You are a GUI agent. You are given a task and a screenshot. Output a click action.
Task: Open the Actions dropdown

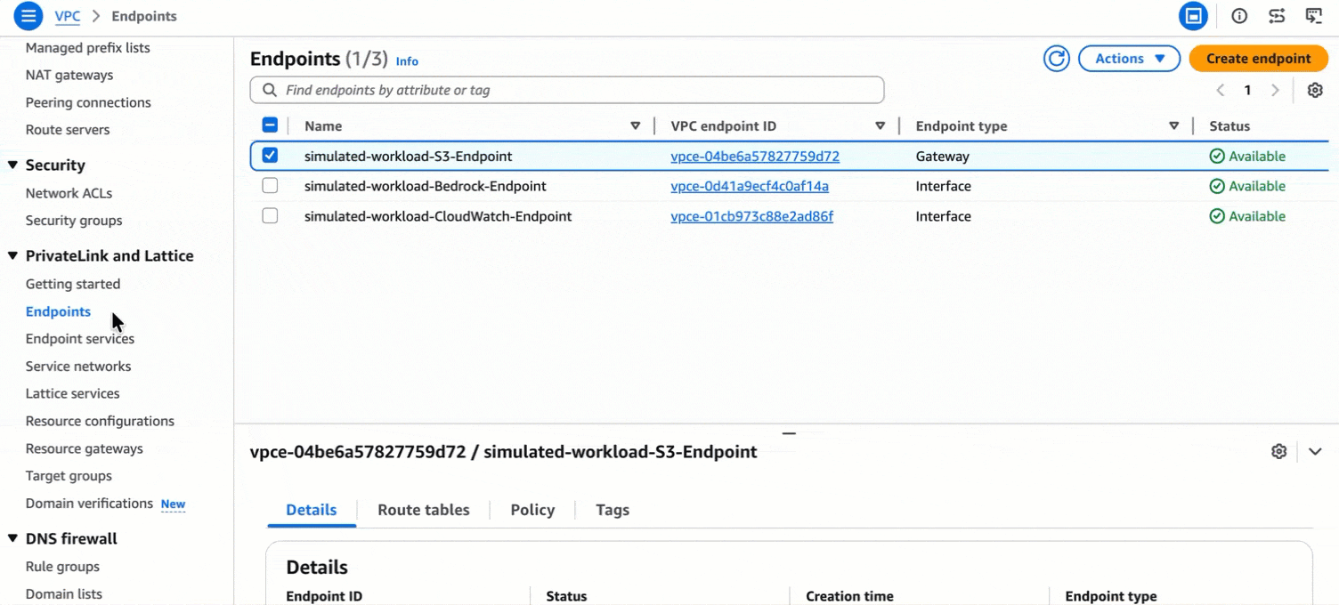(x=1129, y=59)
